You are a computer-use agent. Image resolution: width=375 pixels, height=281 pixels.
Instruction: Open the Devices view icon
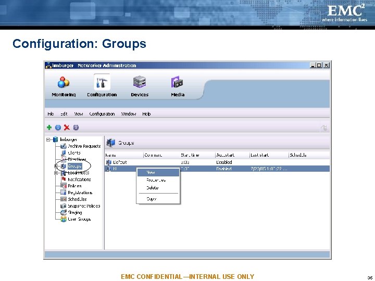[140, 82]
